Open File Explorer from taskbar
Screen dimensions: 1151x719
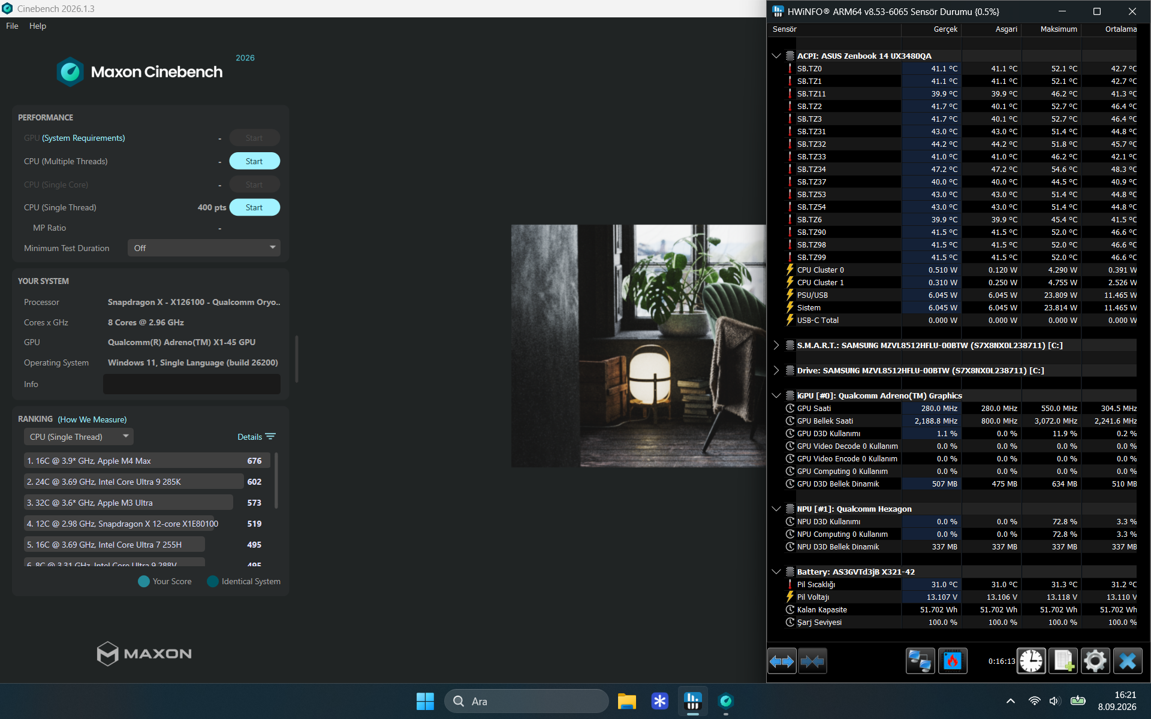pyautogui.click(x=626, y=701)
